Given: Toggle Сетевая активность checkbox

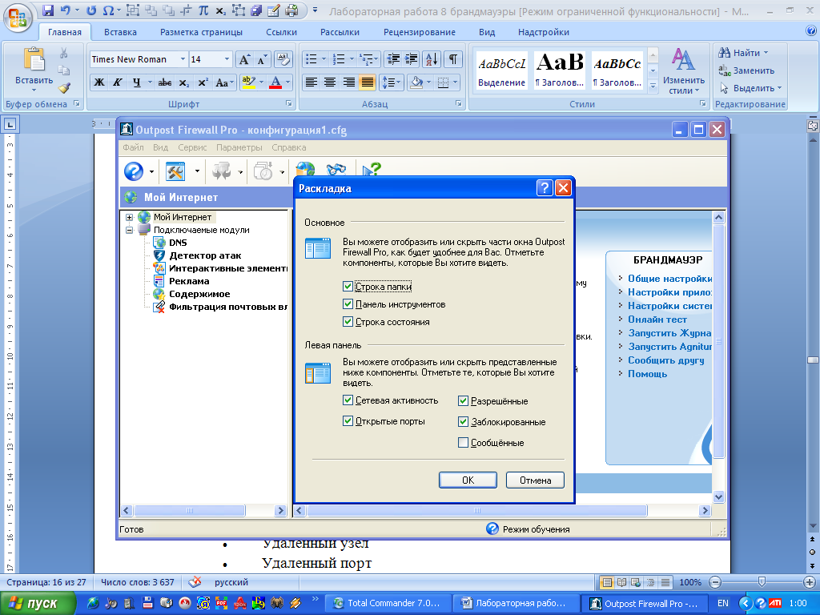Looking at the screenshot, I should pyautogui.click(x=348, y=400).
